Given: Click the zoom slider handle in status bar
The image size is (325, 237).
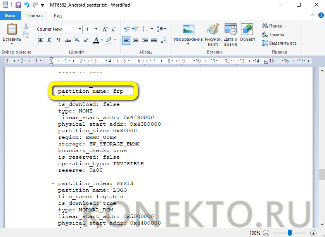Looking at the screenshot, I should pos(289,233).
